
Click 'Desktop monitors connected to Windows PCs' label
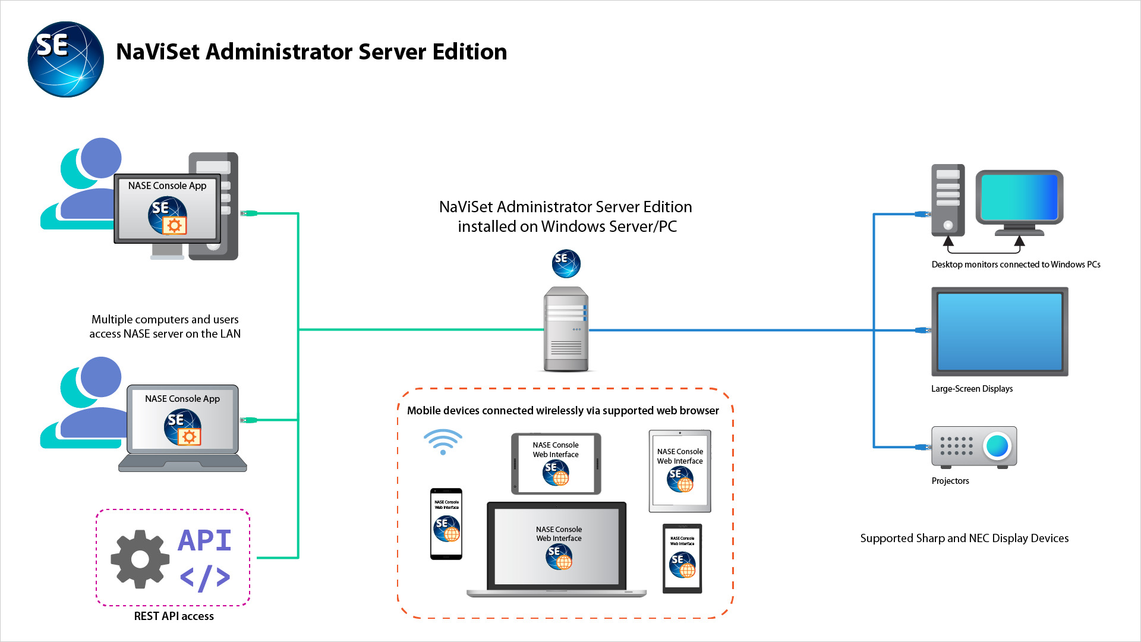coord(1016,265)
